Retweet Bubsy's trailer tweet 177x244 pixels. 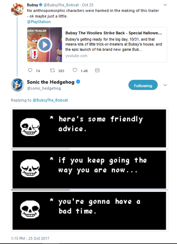(53, 71)
